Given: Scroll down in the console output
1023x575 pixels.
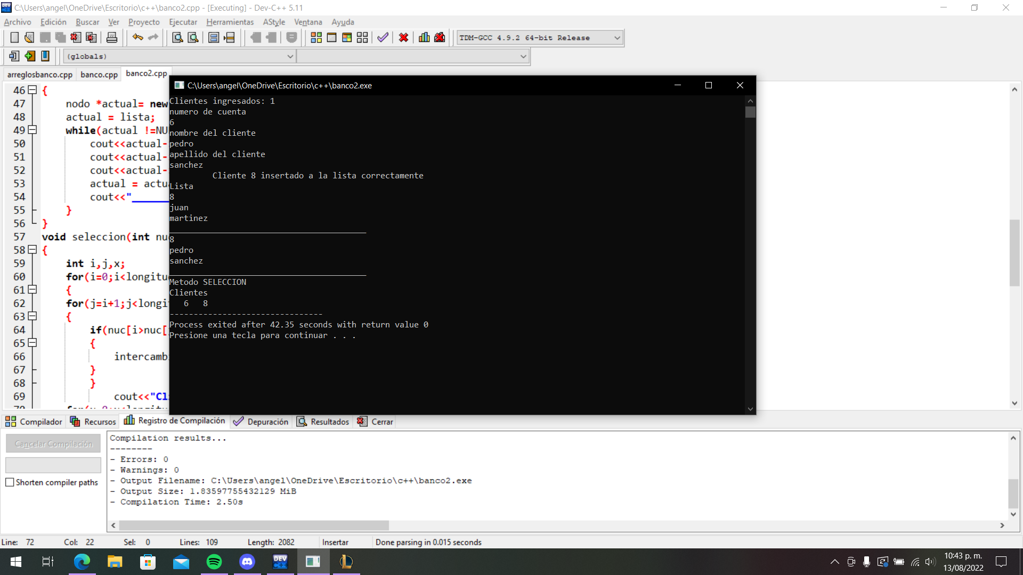Looking at the screenshot, I should [750, 408].
